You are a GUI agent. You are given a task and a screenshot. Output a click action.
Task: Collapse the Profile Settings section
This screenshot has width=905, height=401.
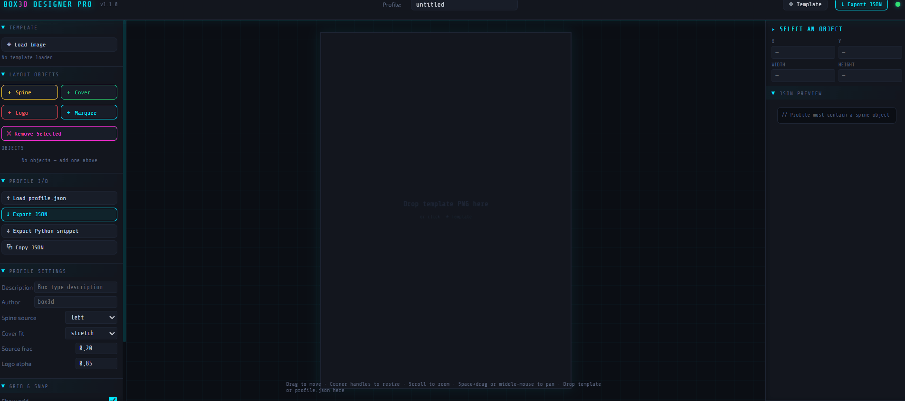(4, 271)
